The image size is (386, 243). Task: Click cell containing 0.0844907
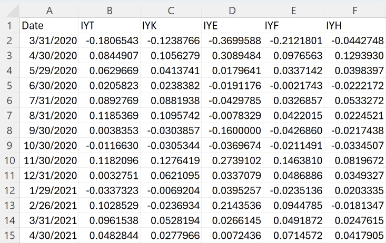tap(110, 55)
